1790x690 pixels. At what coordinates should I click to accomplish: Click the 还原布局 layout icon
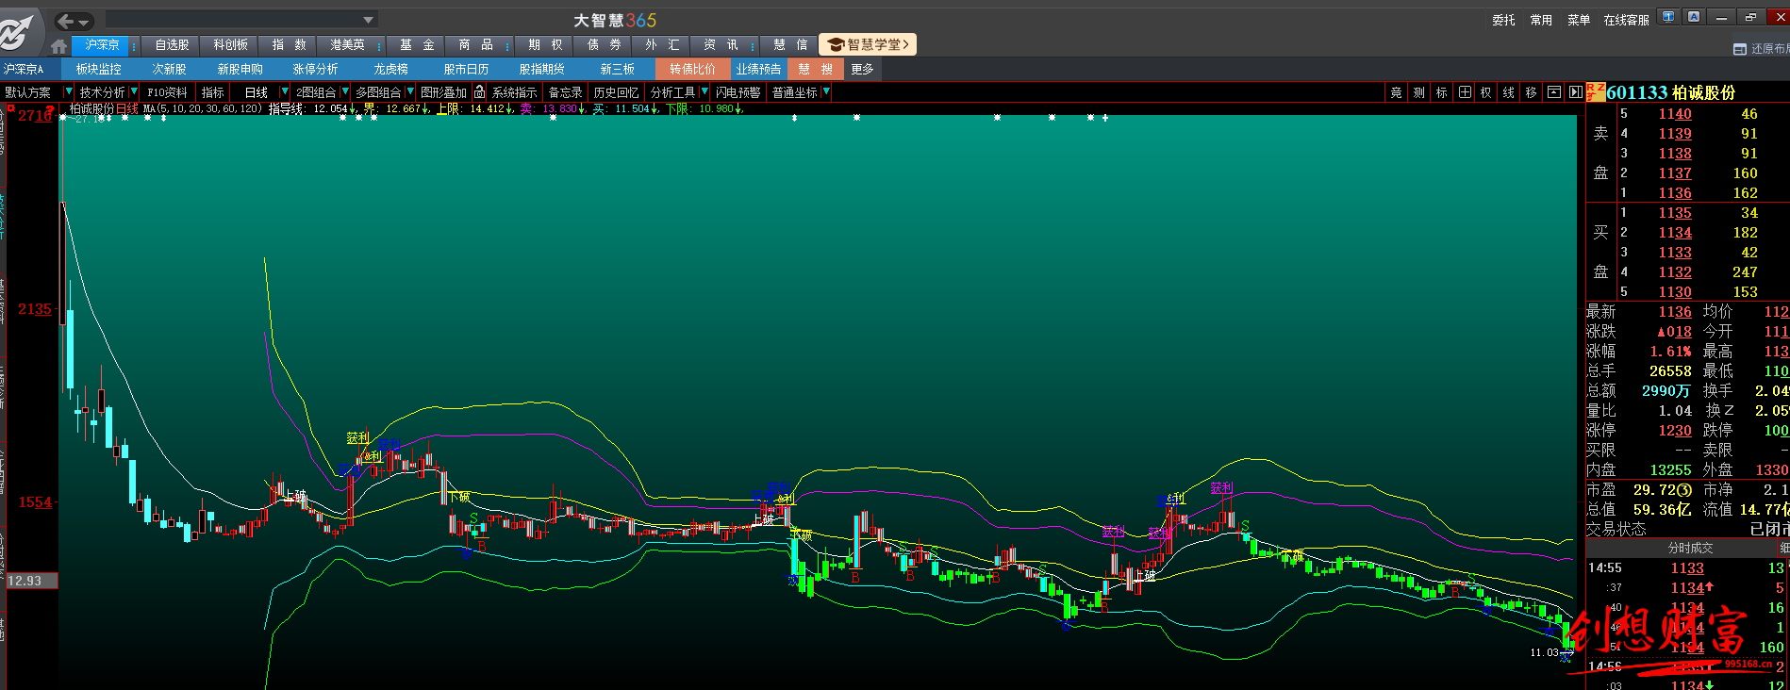click(x=1740, y=49)
